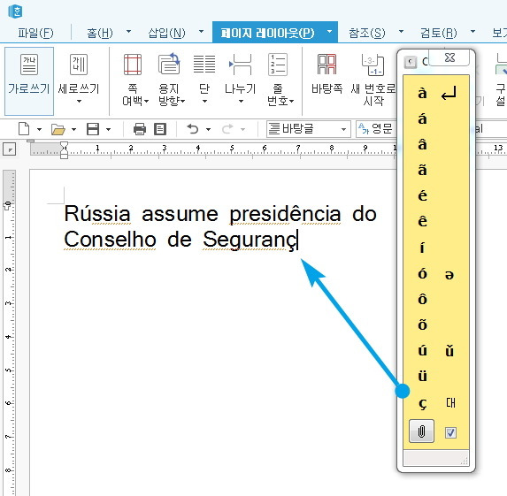Insert the à character from palette
This screenshot has height=496, width=507.
pos(422,94)
